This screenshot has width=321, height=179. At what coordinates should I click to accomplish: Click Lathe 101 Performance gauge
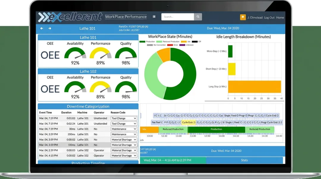pyautogui.click(x=100, y=53)
